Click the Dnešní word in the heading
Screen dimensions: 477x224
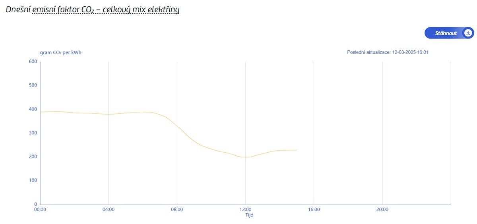[x=18, y=9]
